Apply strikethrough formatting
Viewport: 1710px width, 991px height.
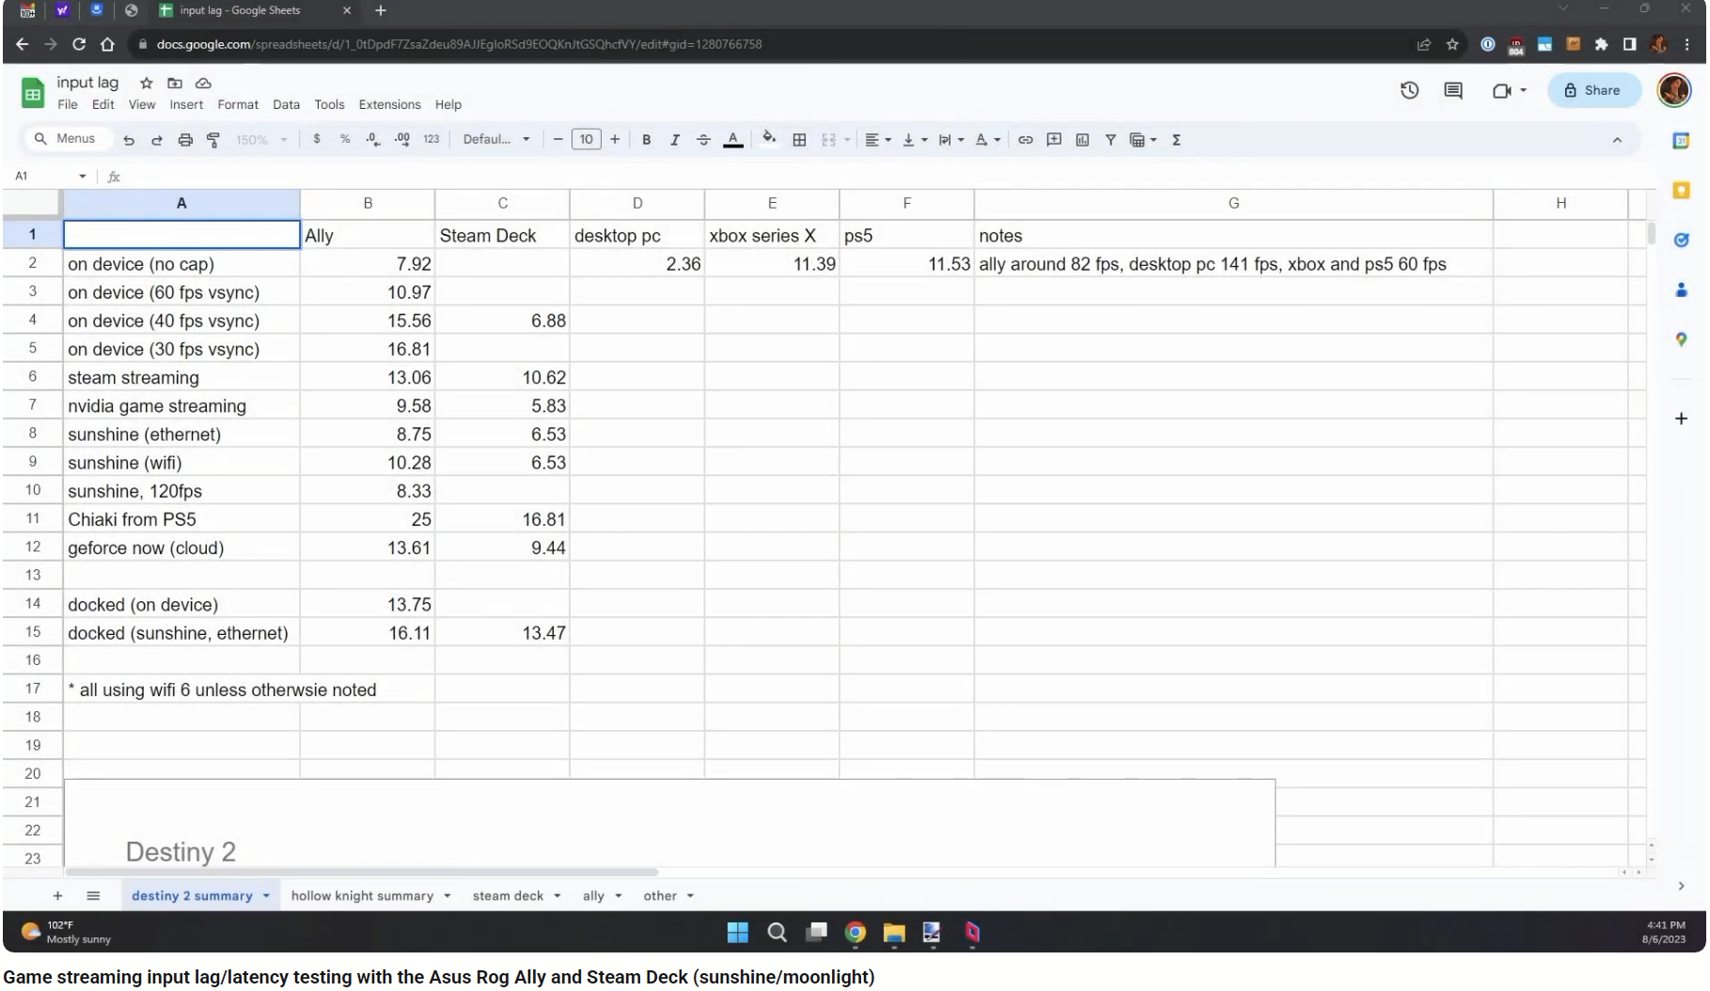click(703, 140)
